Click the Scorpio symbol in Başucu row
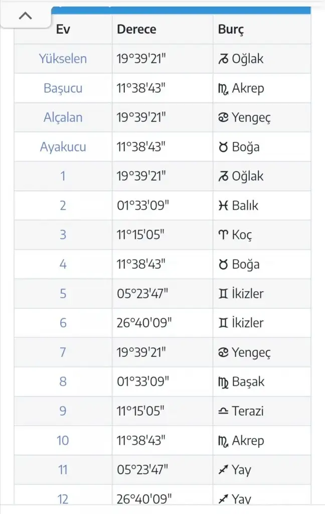Screen dimensions: 325x514 (x=223, y=89)
